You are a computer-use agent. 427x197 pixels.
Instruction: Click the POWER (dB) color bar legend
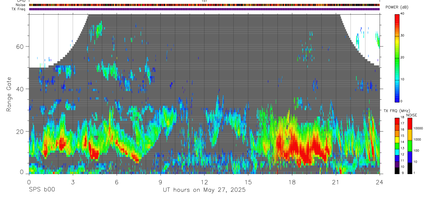pos(397,58)
